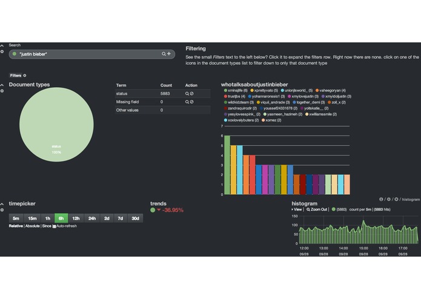Viewport: 421px width, 299px height.
Task: Click together_demi legend entry
Action: (309, 102)
